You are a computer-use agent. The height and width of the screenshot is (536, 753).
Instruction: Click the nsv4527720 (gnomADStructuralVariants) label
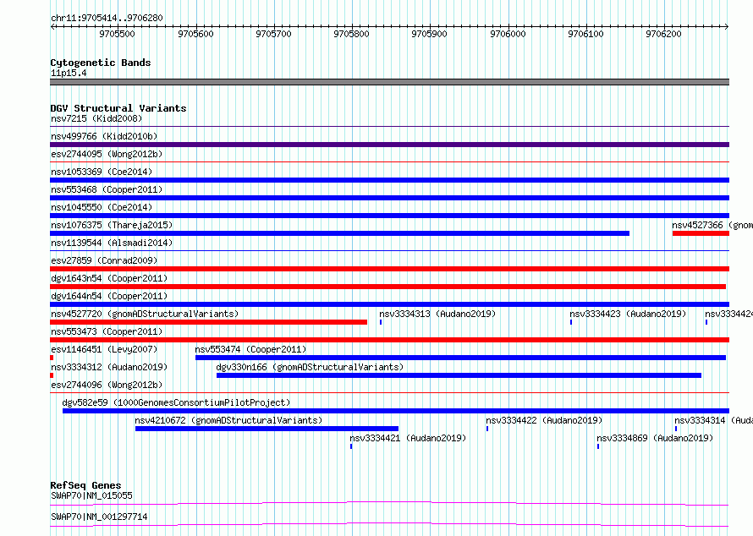[145, 314]
